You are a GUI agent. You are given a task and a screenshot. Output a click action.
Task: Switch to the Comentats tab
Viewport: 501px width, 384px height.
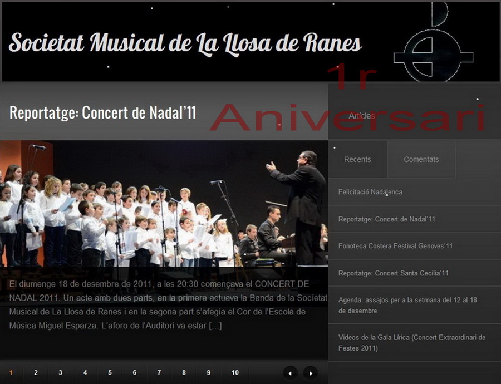(421, 159)
